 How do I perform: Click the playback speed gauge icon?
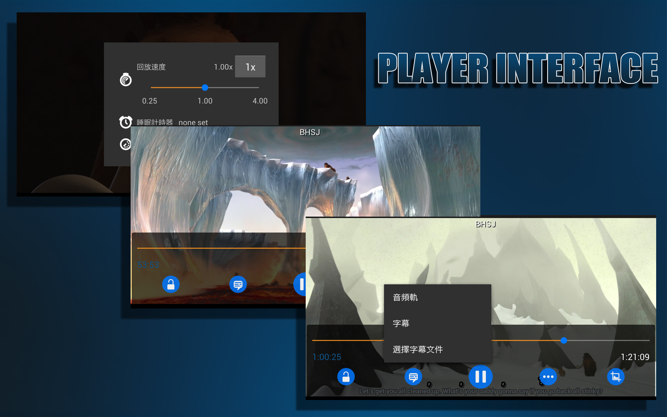(x=126, y=80)
